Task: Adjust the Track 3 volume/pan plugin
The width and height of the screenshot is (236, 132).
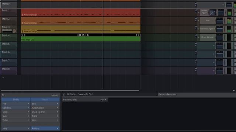Action: point(220,29)
